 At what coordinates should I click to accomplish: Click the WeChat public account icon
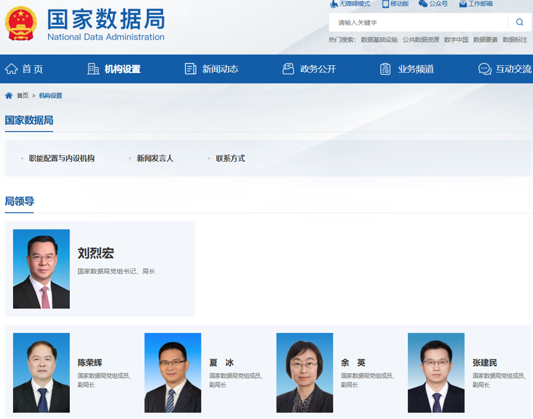[x=423, y=4]
